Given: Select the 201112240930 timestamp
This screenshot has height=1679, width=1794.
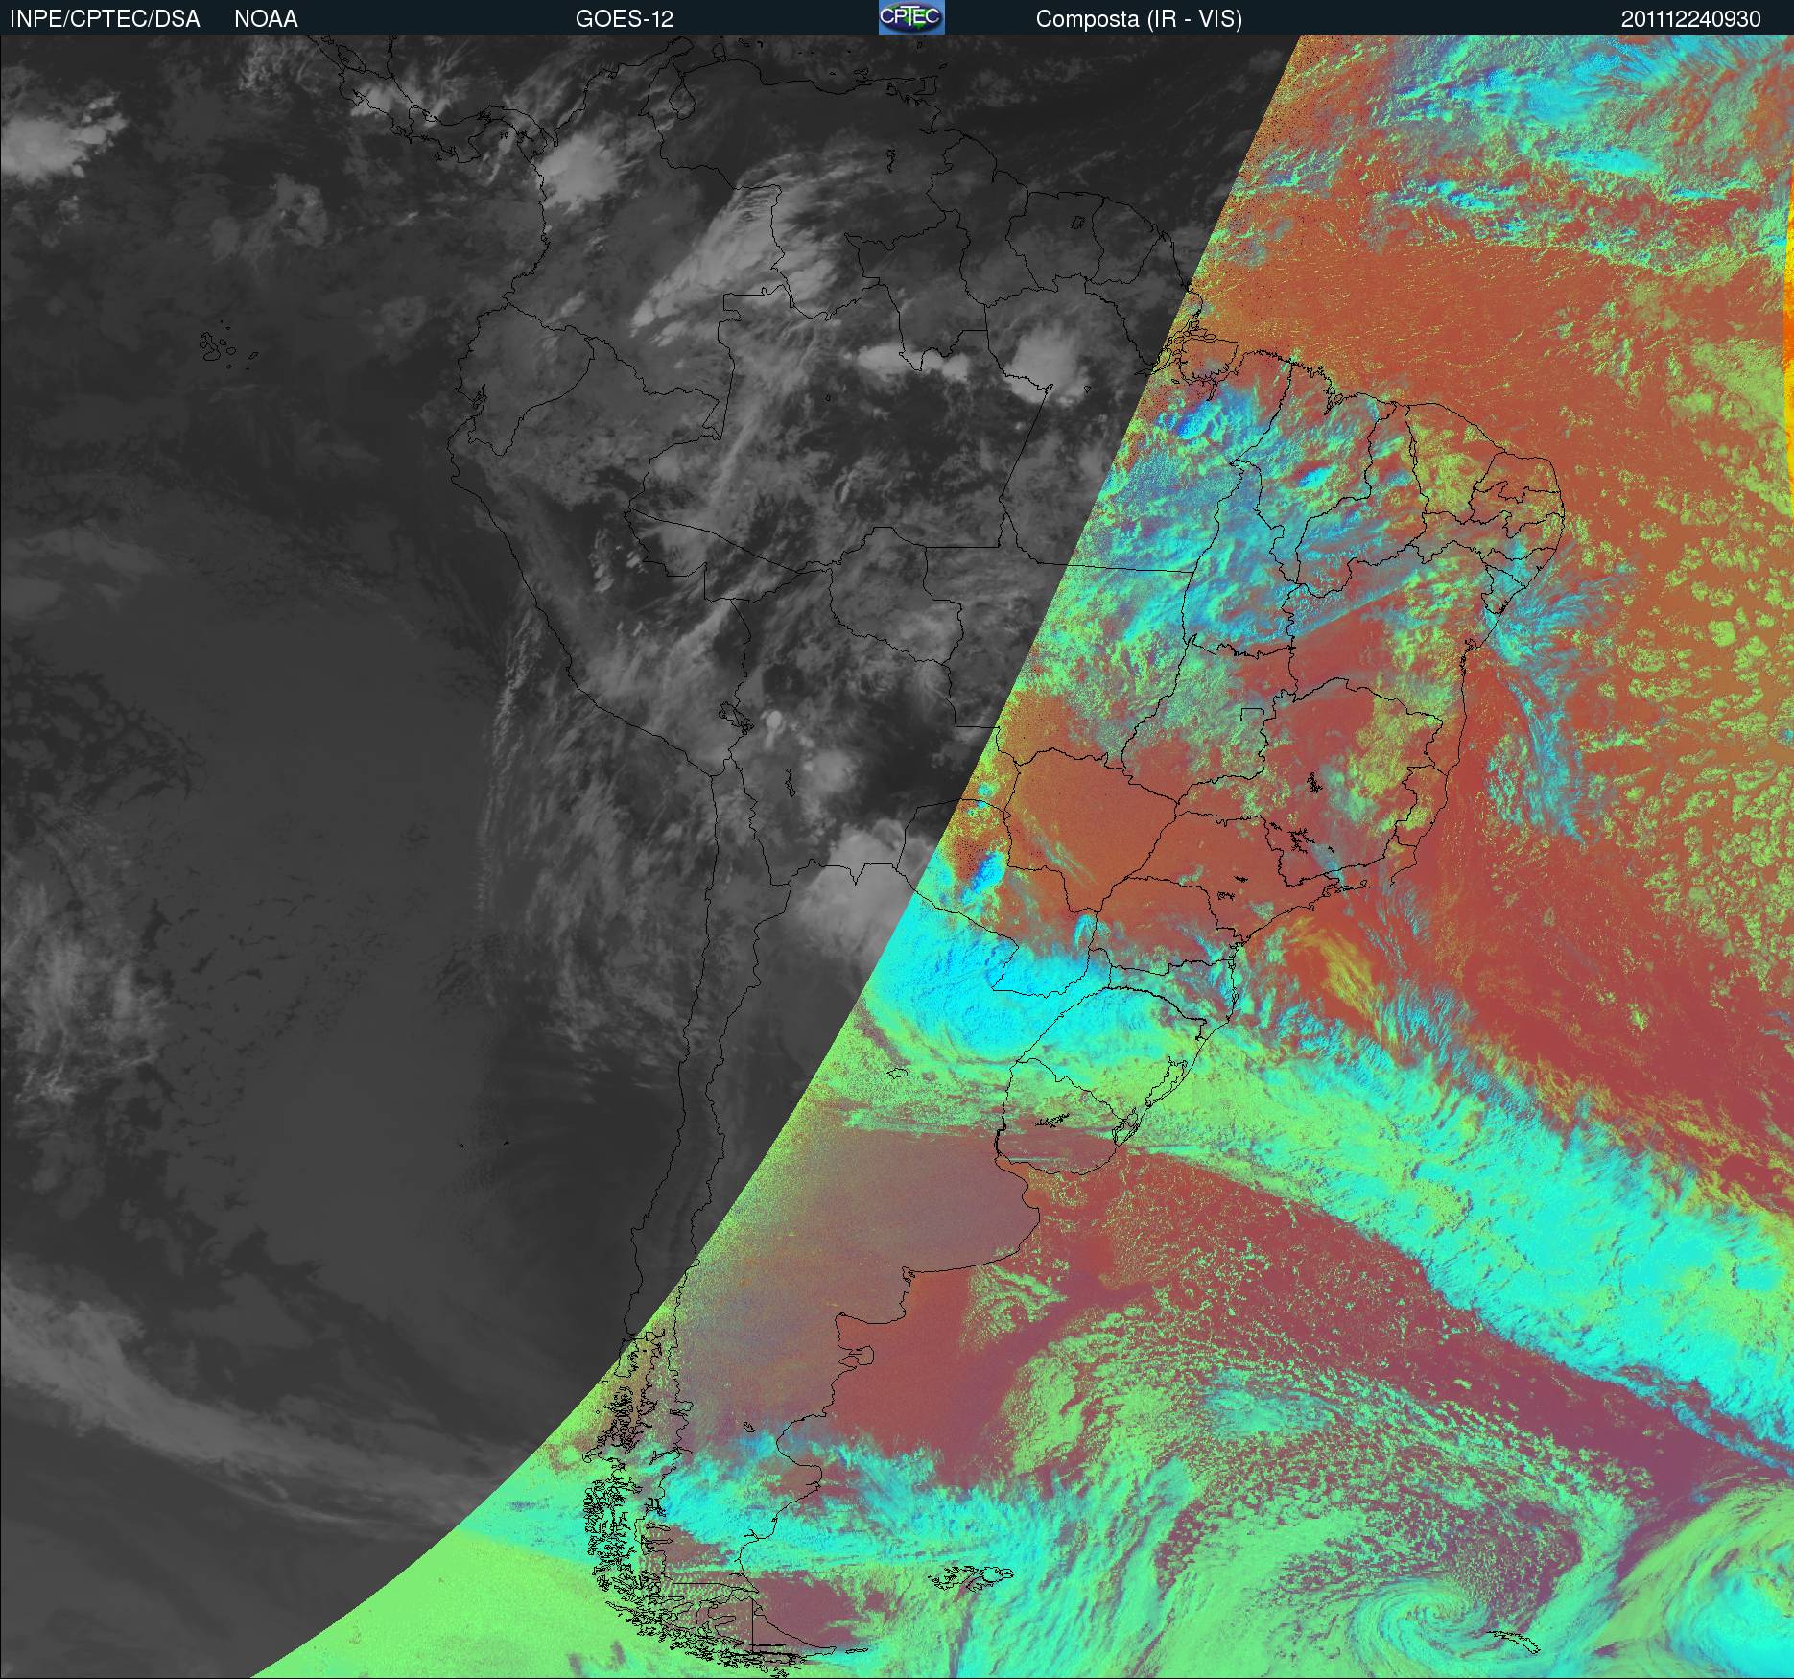Looking at the screenshot, I should coord(1691,19).
